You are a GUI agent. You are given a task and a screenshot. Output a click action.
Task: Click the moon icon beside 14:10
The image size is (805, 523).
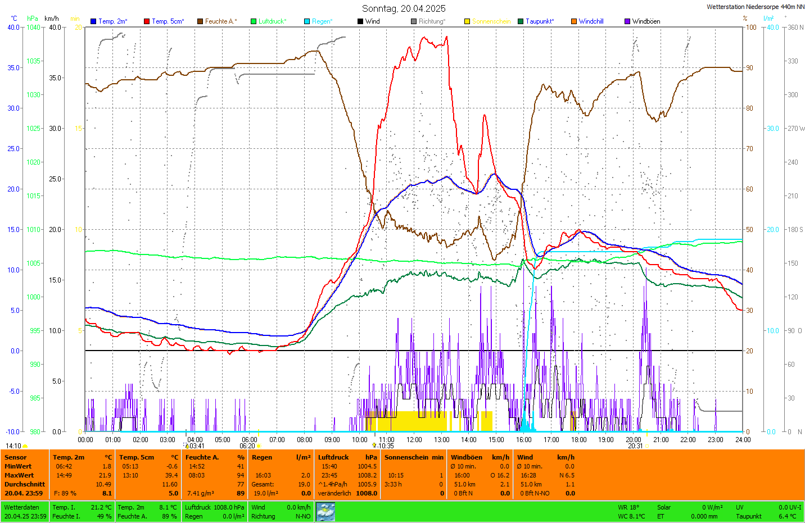(25, 446)
